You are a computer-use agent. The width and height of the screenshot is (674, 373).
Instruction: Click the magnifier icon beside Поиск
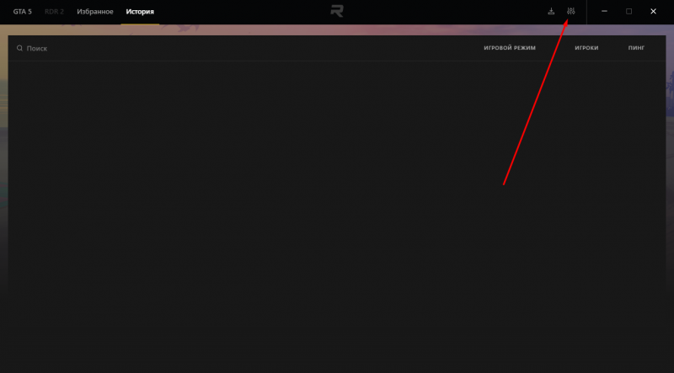point(19,49)
